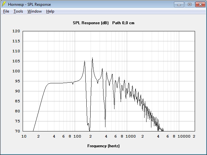Click the 'SPL Response (dB)' chart title

click(x=91, y=23)
